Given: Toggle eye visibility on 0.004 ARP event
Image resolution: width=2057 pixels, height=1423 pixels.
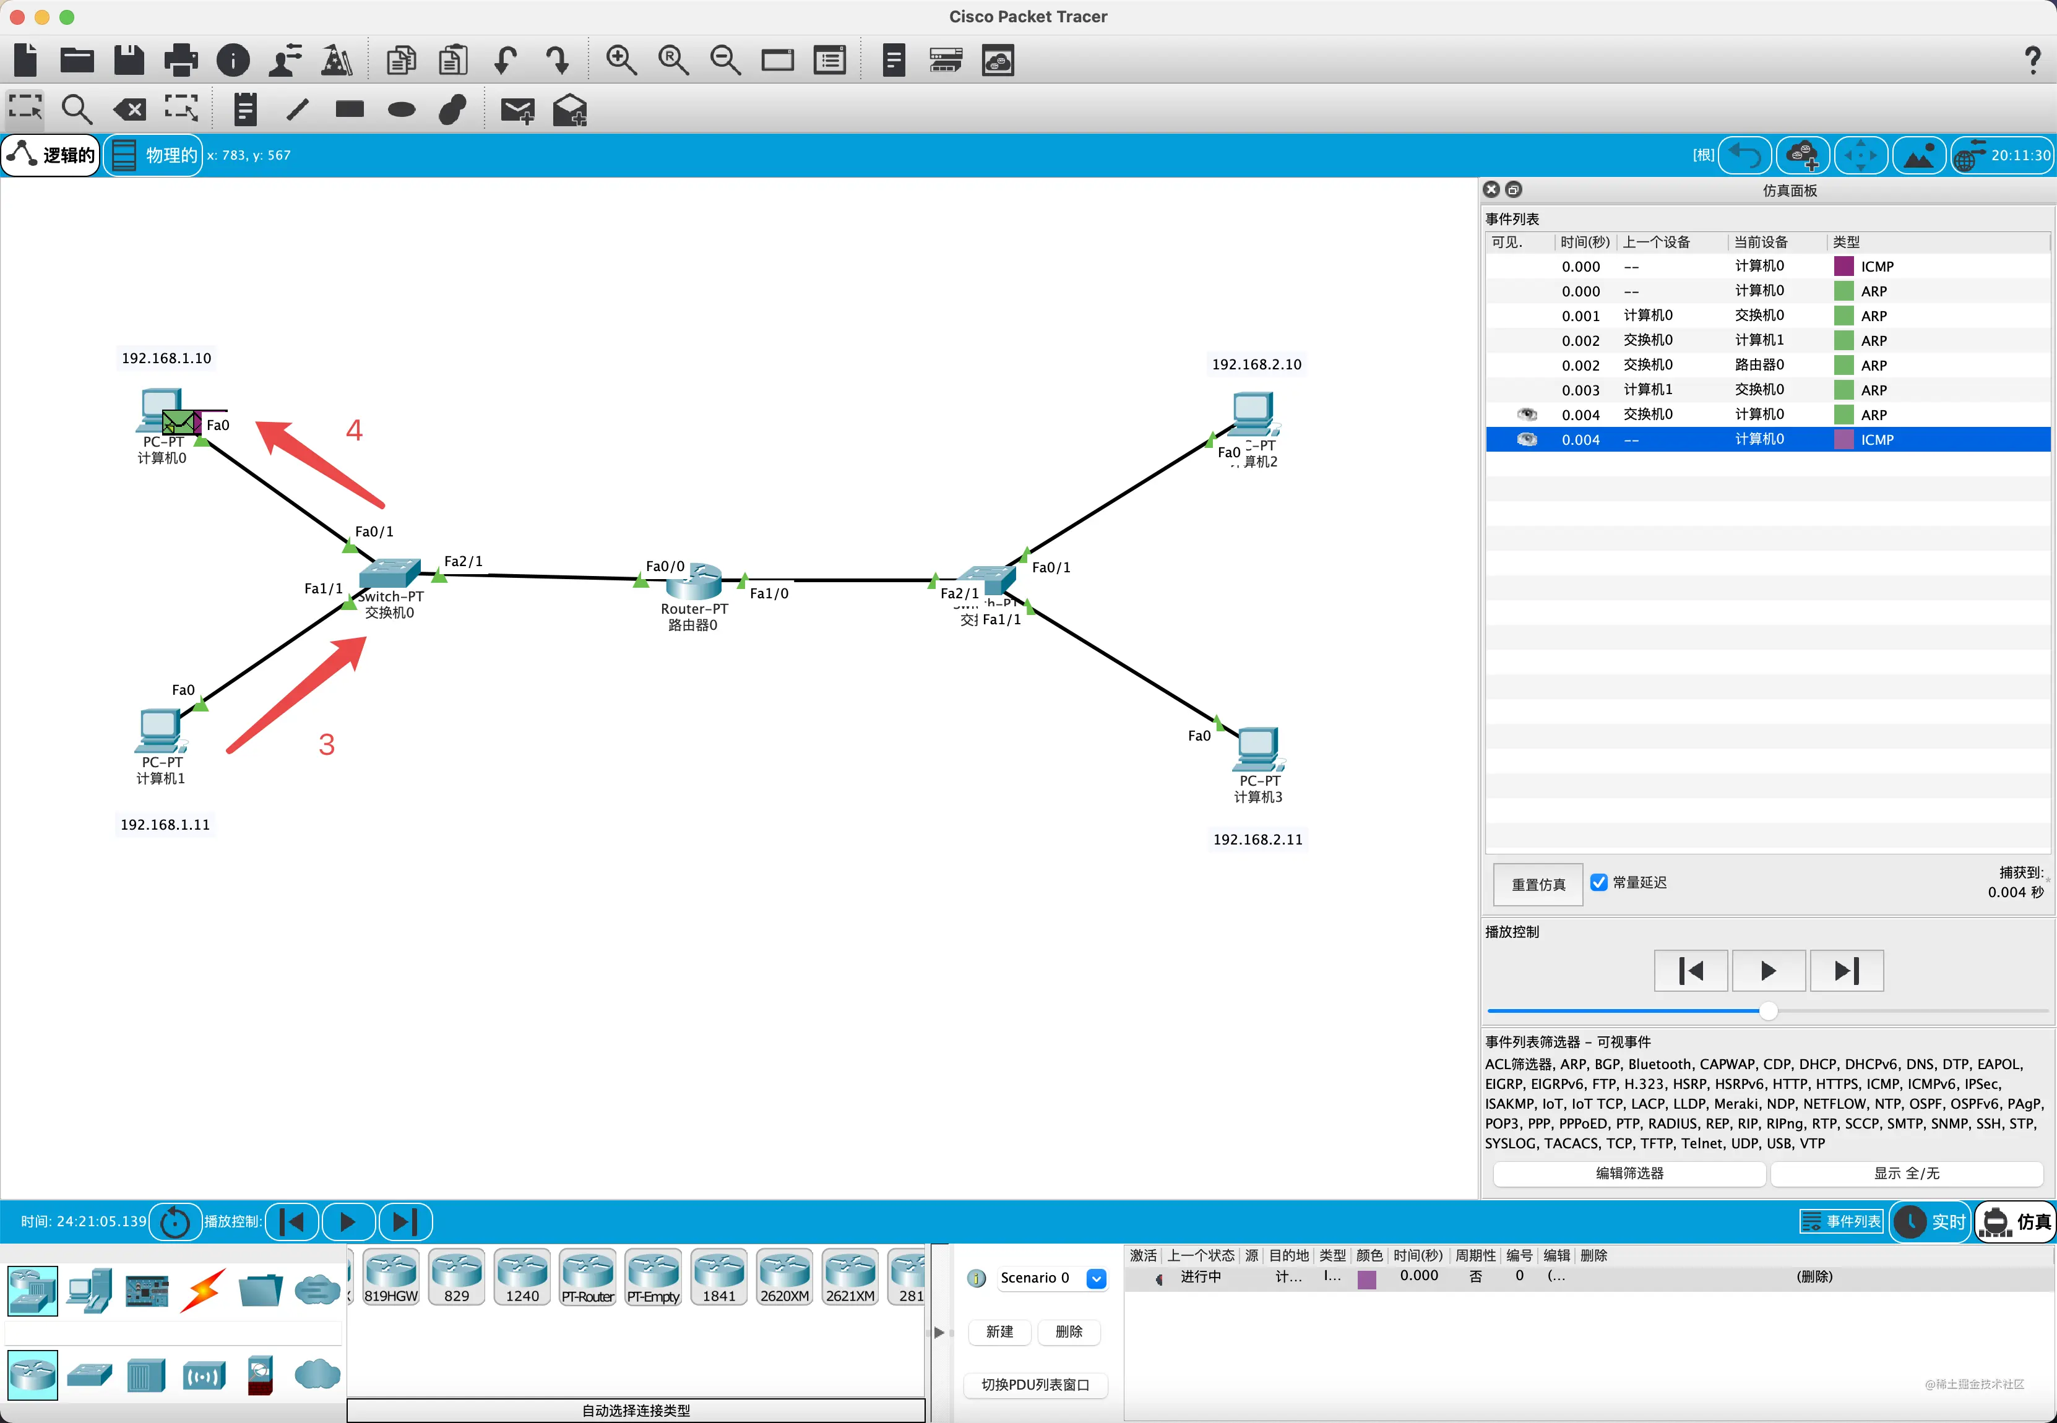Looking at the screenshot, I should 1527,414.
